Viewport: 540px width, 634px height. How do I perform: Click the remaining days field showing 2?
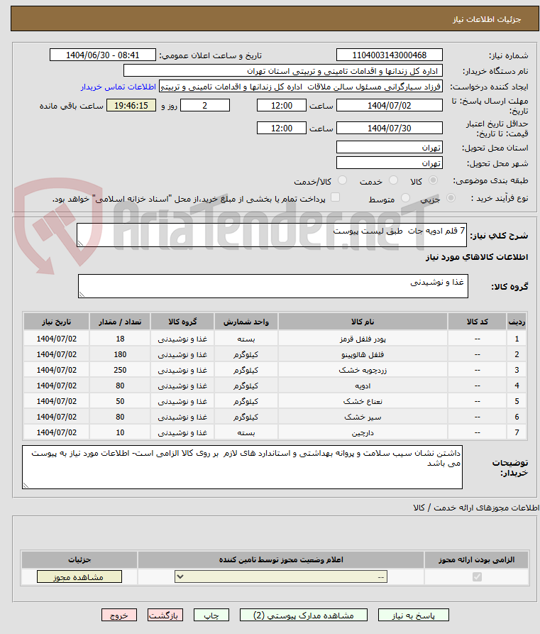tap(205, 106)
